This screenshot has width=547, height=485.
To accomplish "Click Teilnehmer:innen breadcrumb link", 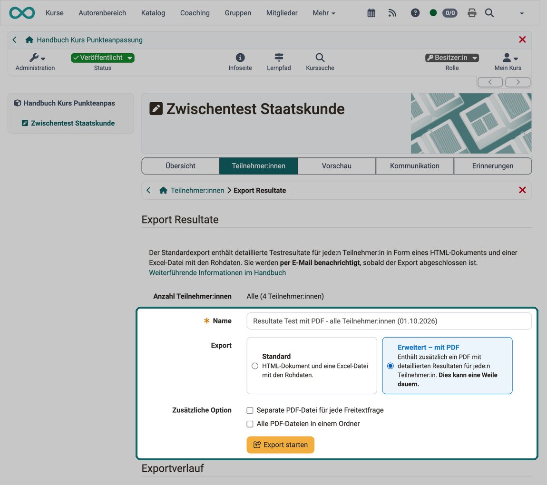I will click(x=197, y=190).
